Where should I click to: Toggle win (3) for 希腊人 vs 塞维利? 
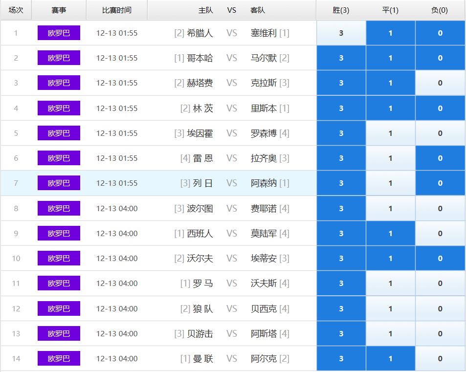pyautogui.click(x=341, y=33)
